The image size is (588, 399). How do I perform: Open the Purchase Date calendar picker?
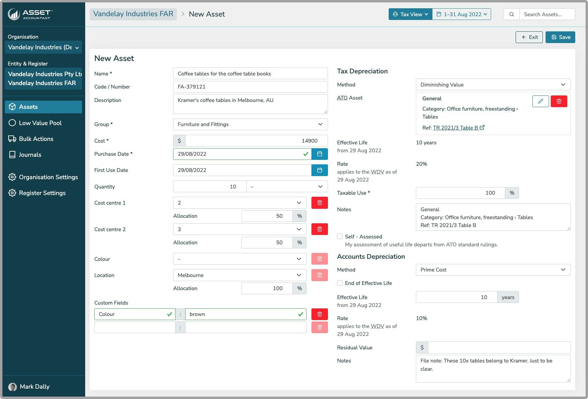319,154
